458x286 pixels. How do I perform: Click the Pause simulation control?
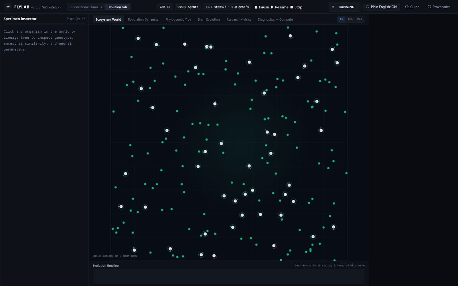coord(262,7)
